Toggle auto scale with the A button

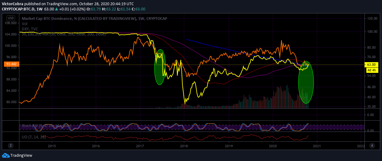(x=372, y=145)
